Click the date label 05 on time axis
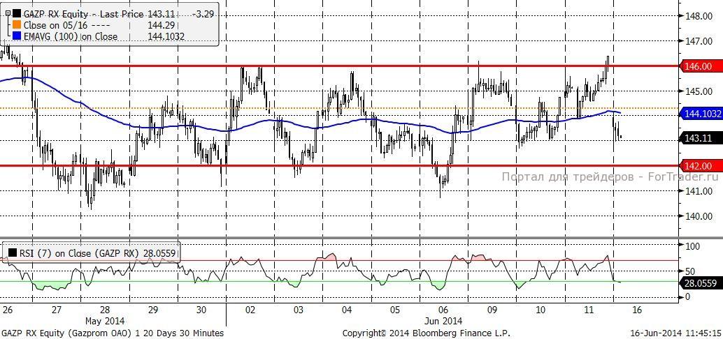The width and height of the screenshot is (723, 339). (x=395, y=310)
